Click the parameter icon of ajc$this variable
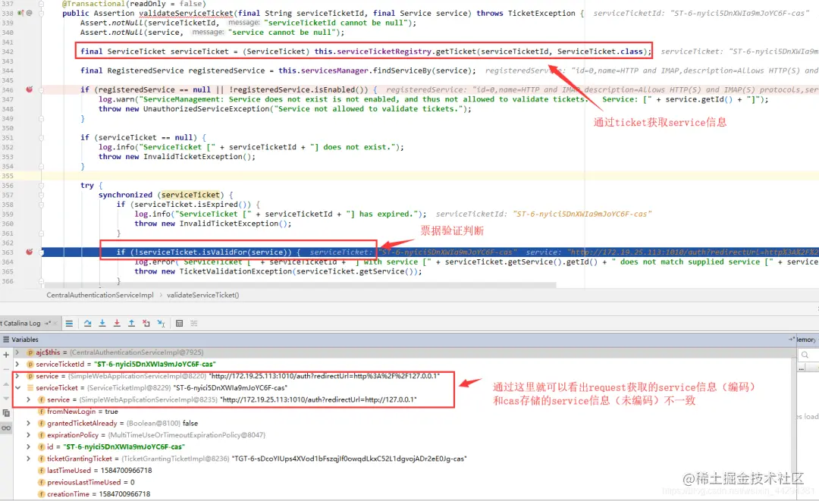Image resolution: width=819 pixels, height=501 pixels. (x=30, y=352)
